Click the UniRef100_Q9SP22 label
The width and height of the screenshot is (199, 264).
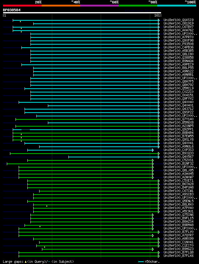click(178, 112)
